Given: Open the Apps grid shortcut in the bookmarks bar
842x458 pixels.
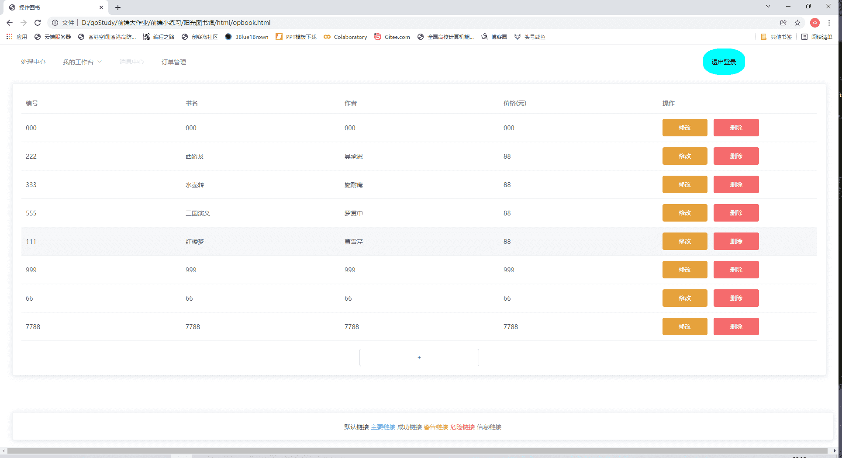Looking at the screenshot, I should point(17,37).
